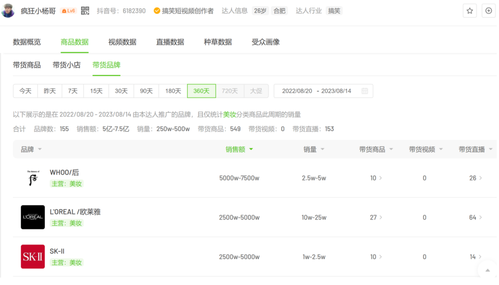This screenshot has height=285, width=499.
Task: Select the 带货品牌 sub-tab
Action: click(106, 65)
